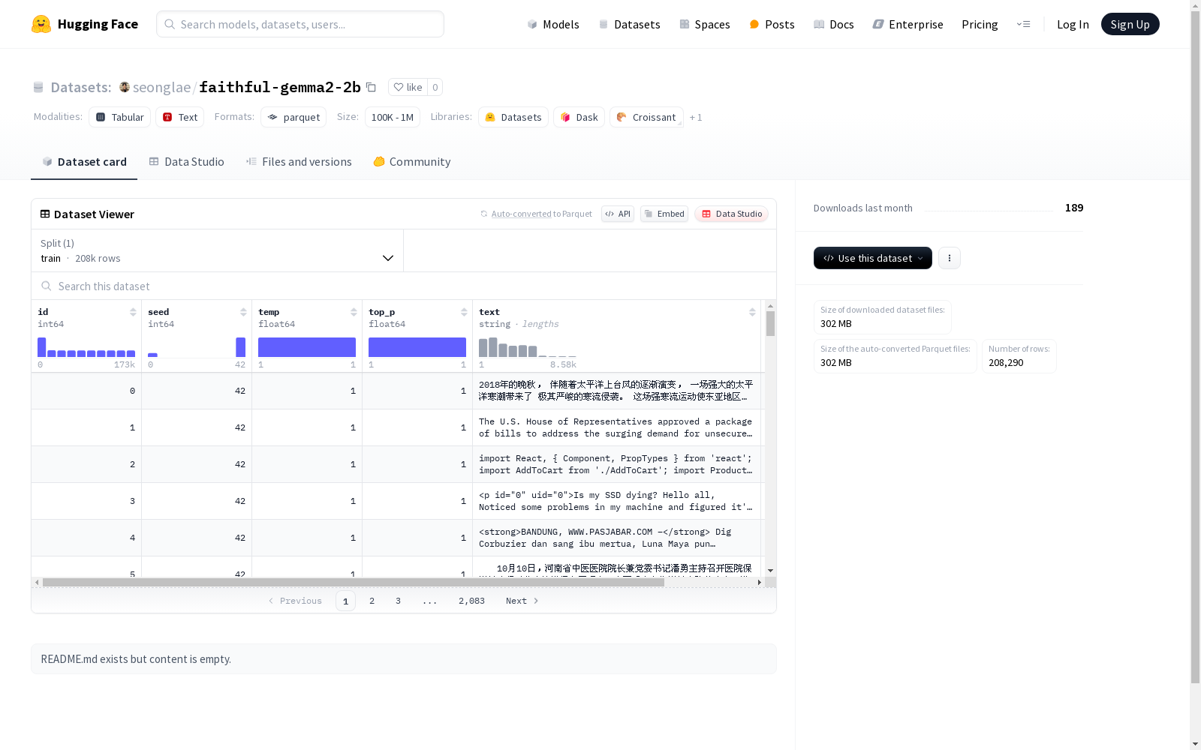
Task: Click the table horizontal scrollbar
Action: click(353, 582)
